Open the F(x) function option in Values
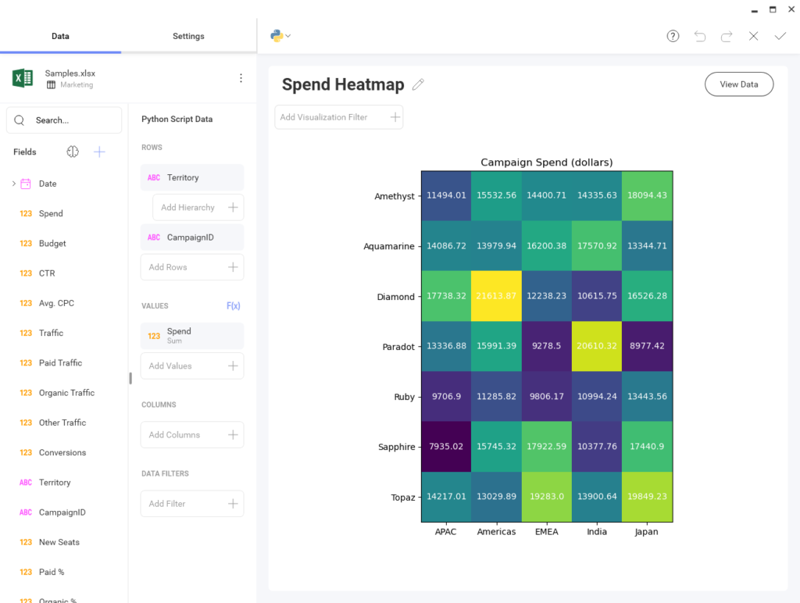This screenshot has height=603, width=800. [234, 305]
